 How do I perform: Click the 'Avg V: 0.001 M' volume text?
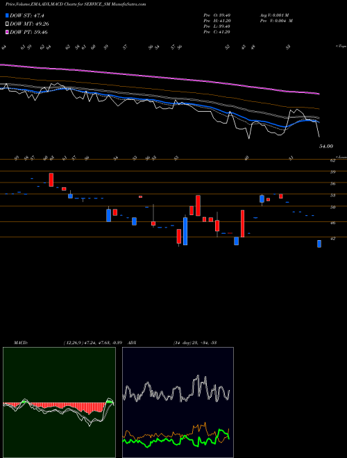tap(274, 15)
